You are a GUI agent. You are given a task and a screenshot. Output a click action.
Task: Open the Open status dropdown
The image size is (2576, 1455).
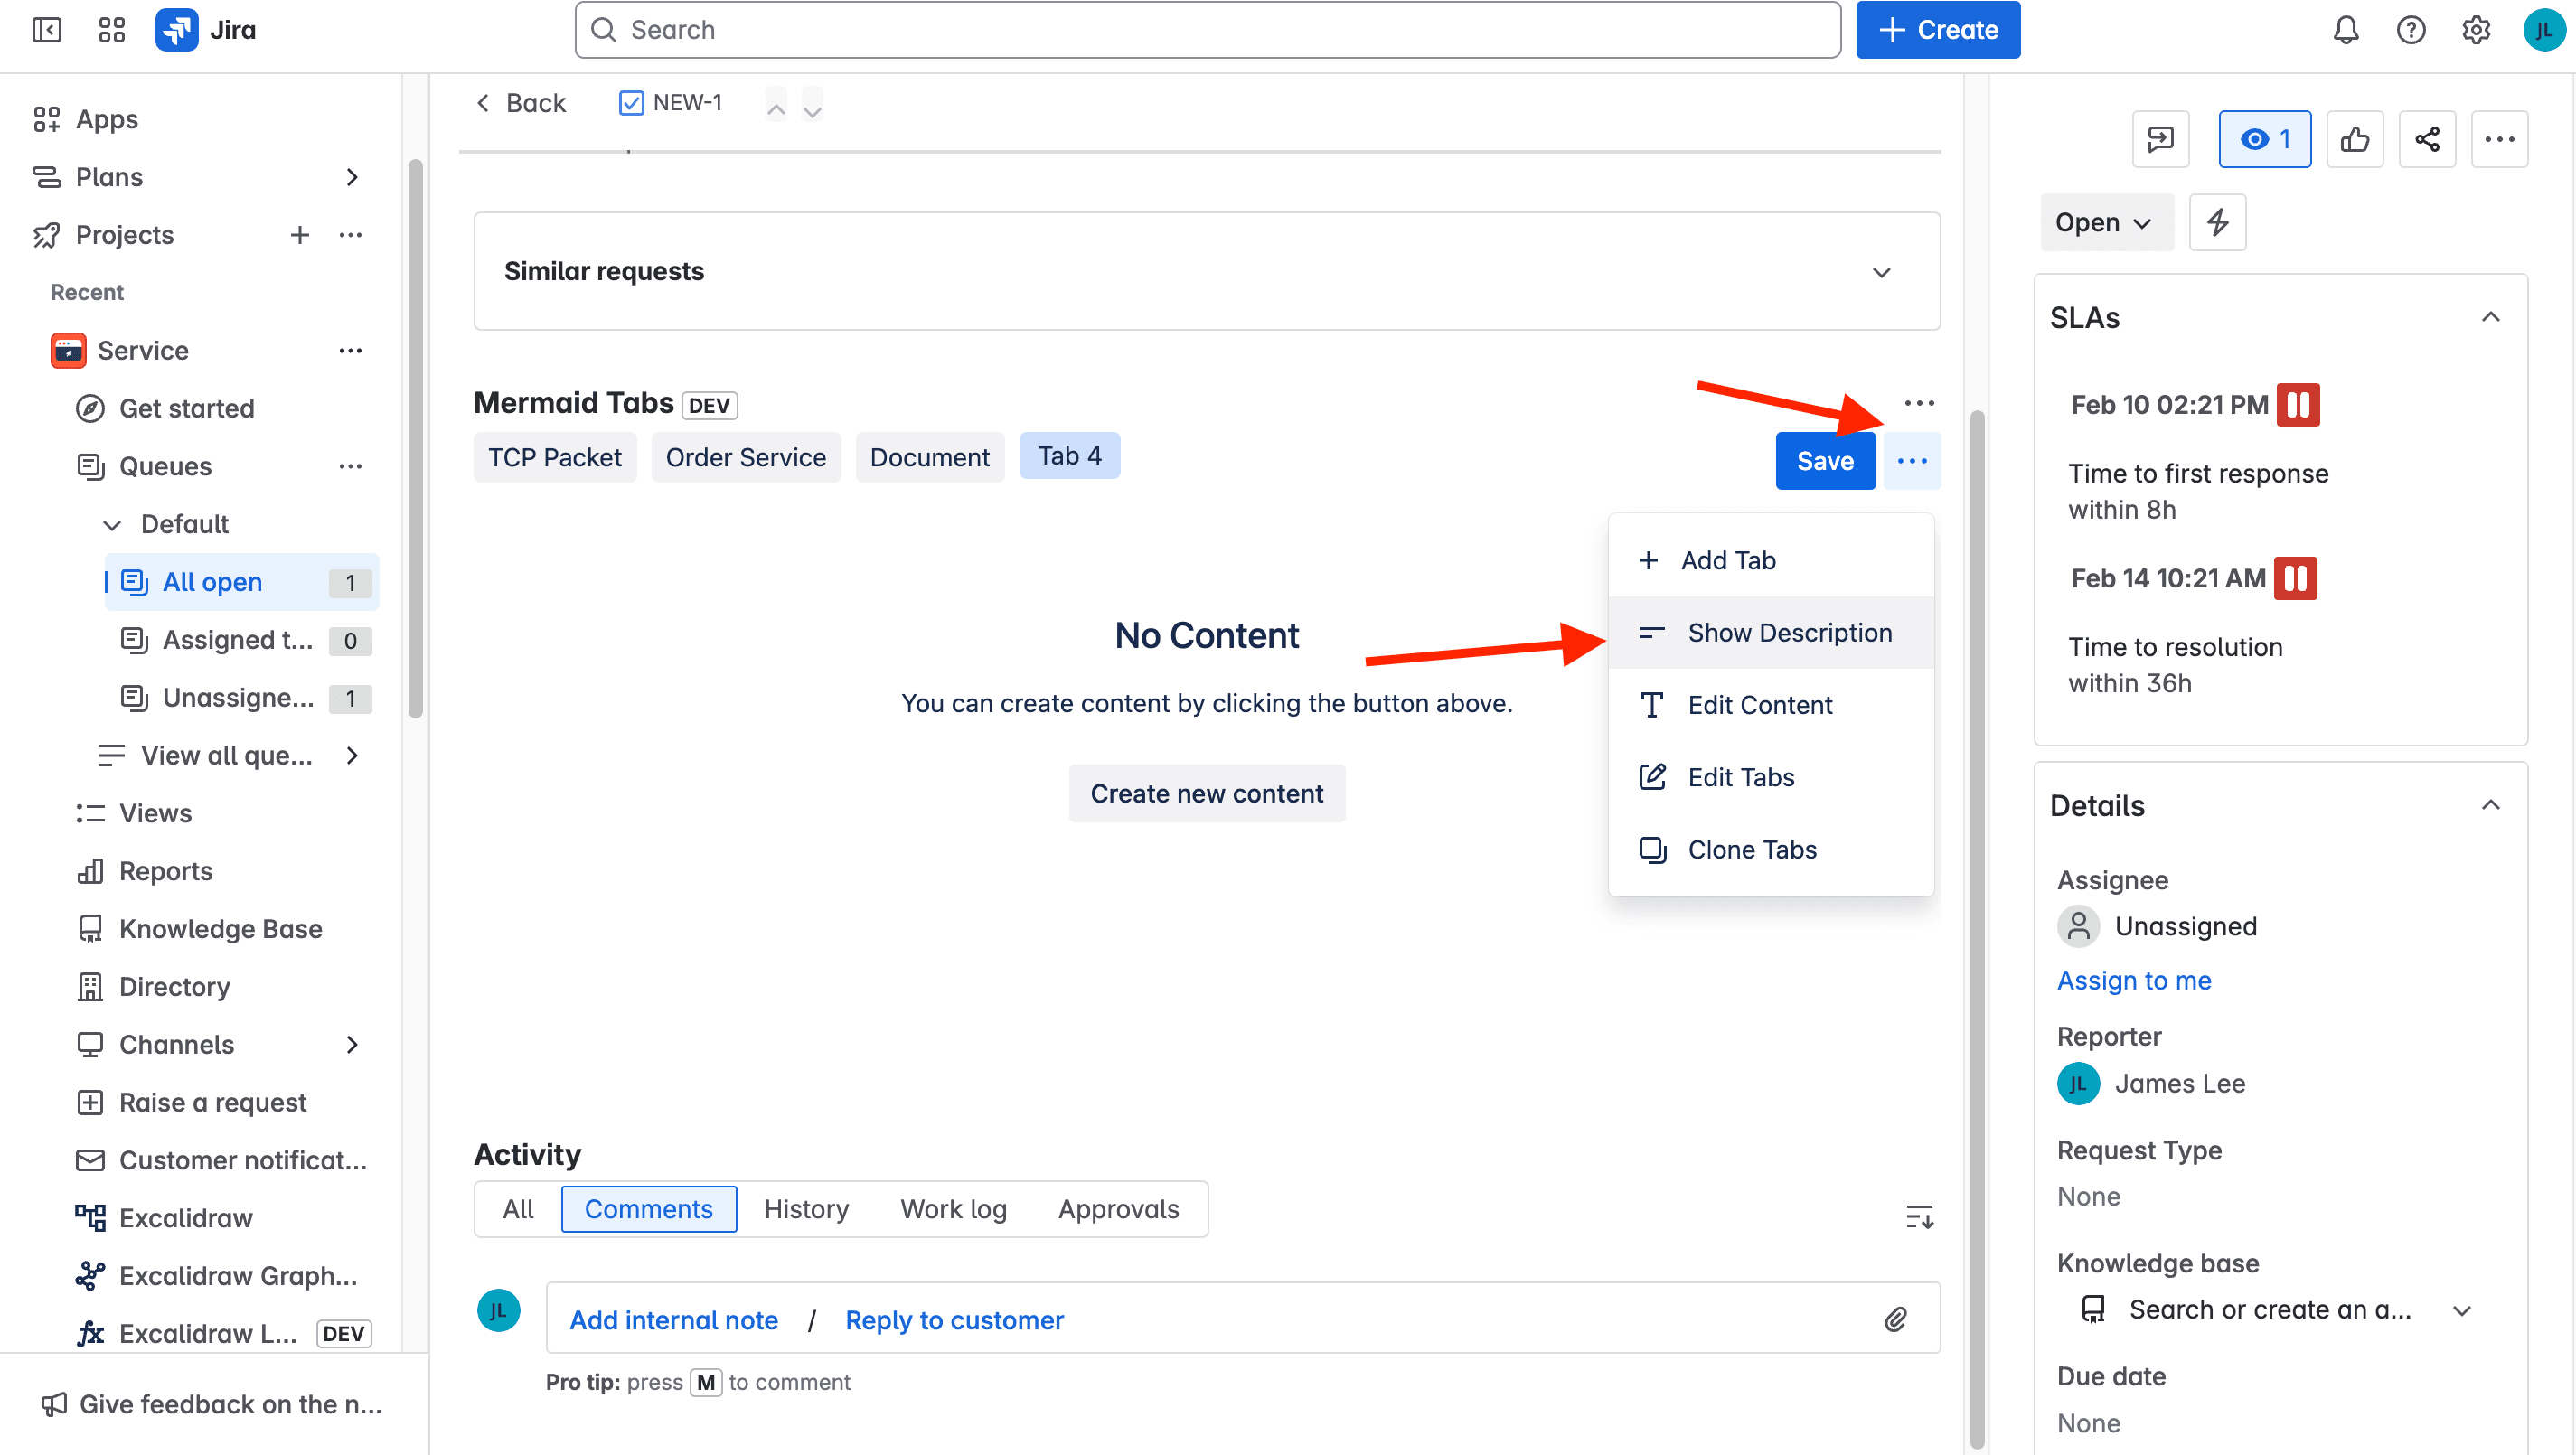pos(2106,222)
